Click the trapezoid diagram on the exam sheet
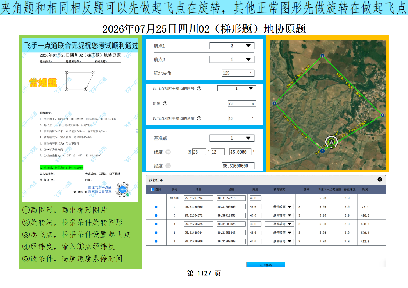Viewport: 408px width, 288px height. click(x=80, y=81)
